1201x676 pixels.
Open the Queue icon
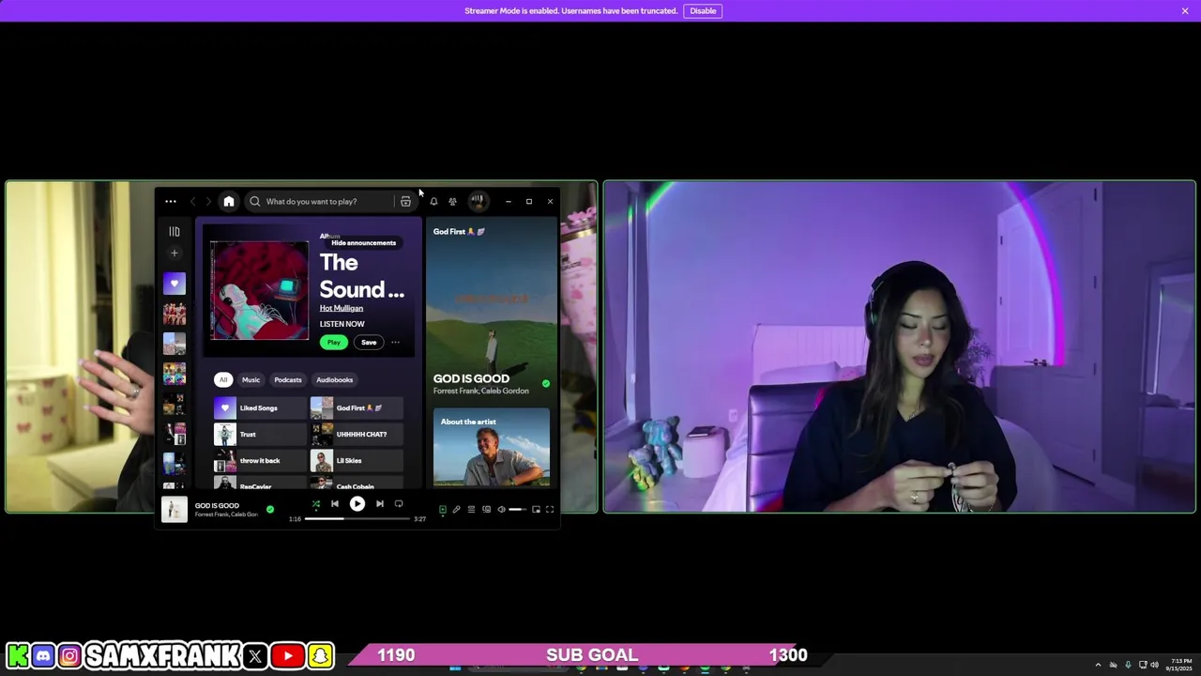pos(471,509)
